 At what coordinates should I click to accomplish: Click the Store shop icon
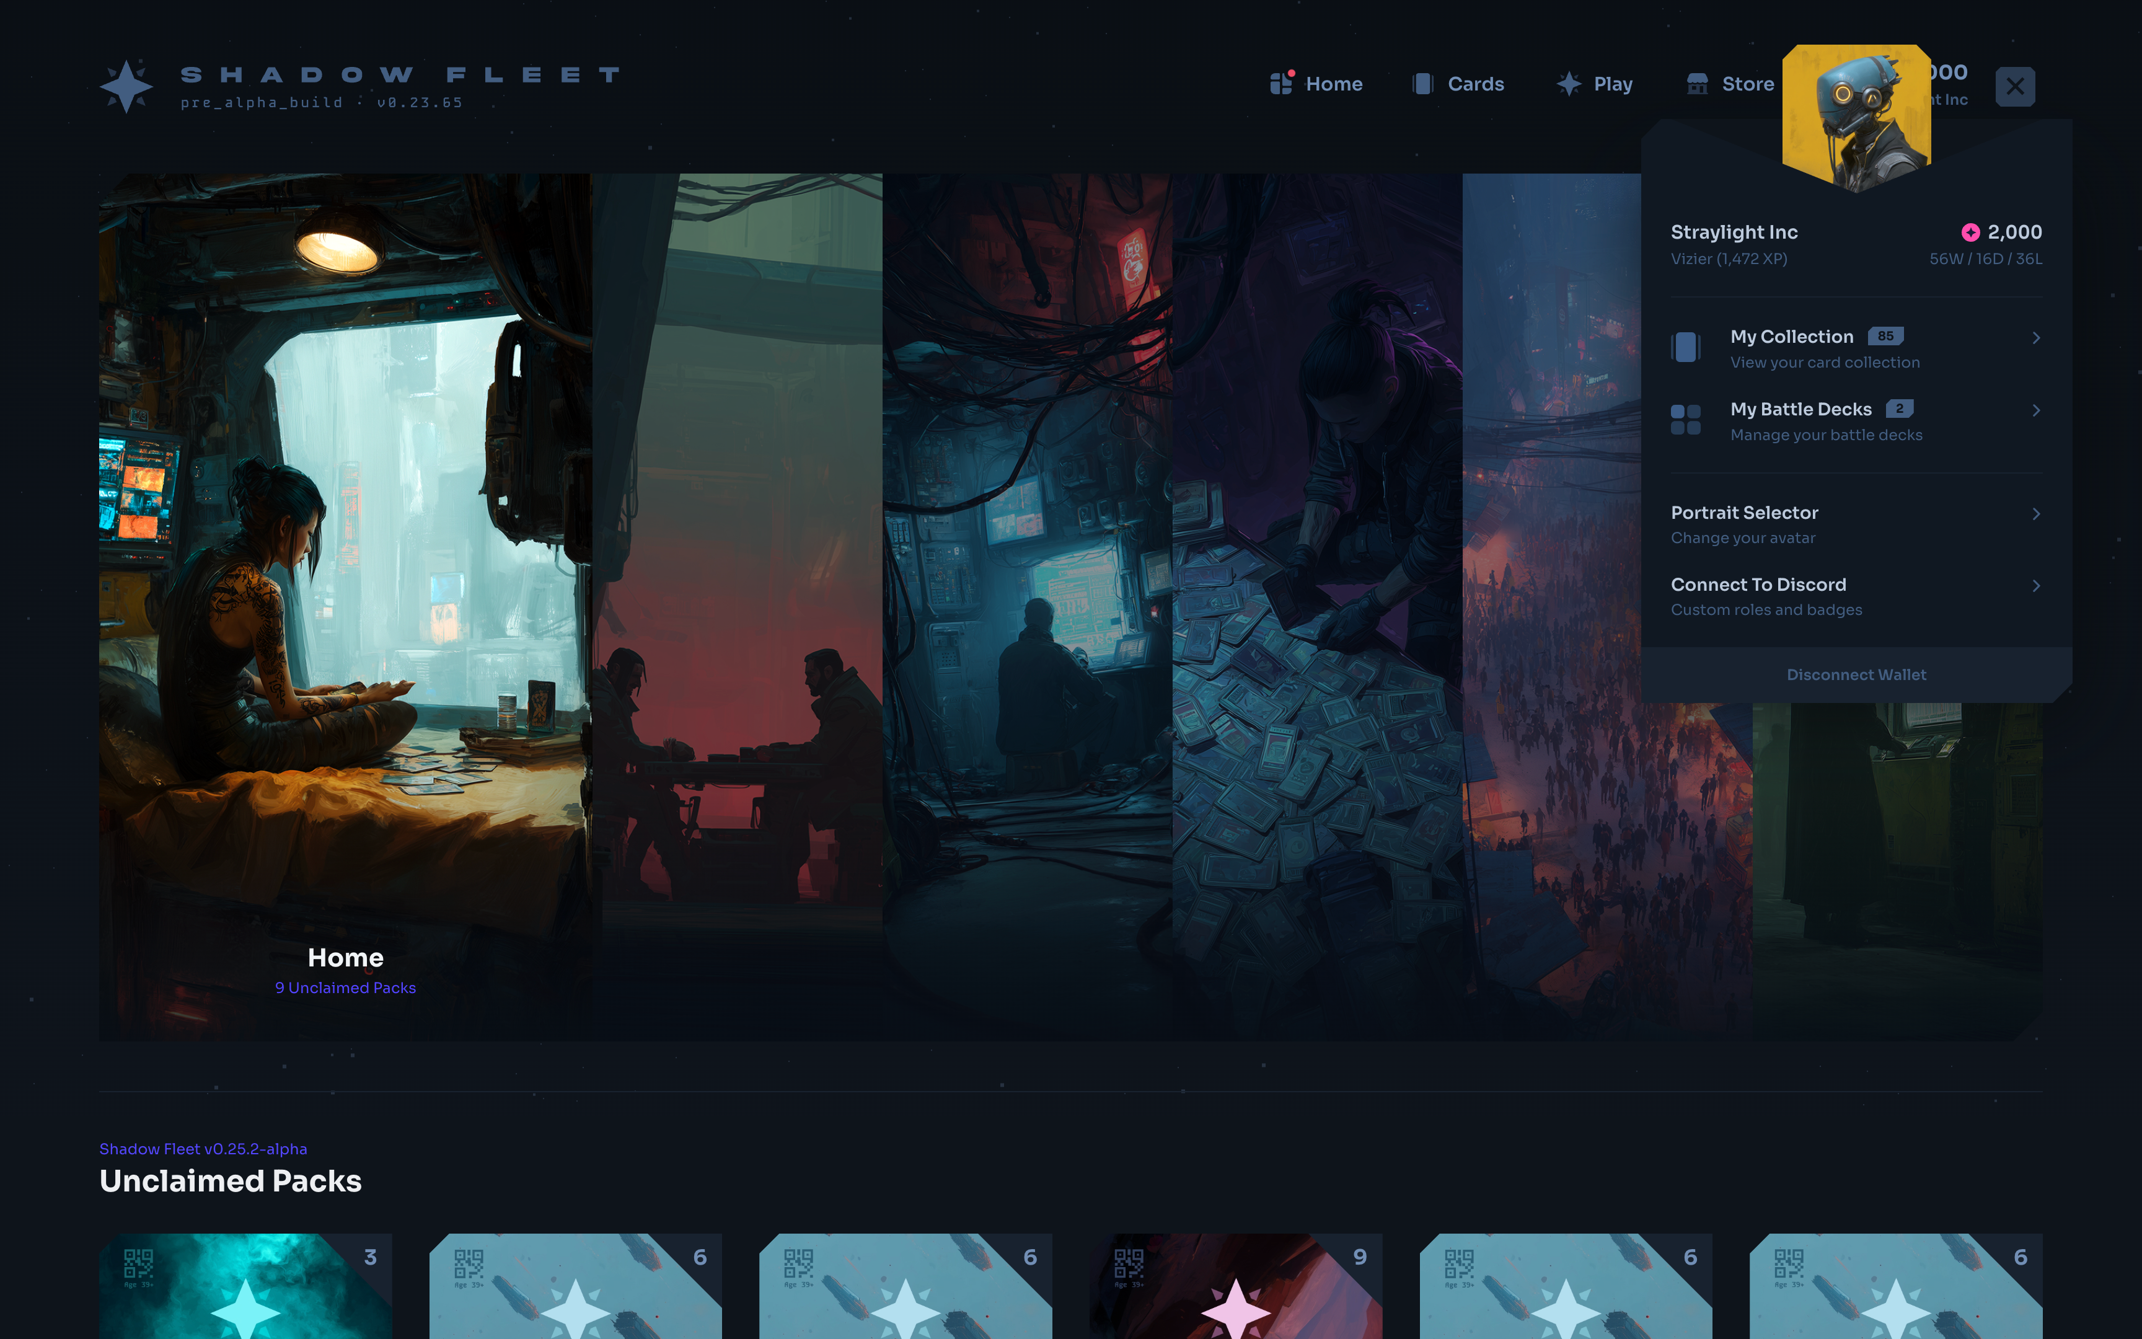1697,83
